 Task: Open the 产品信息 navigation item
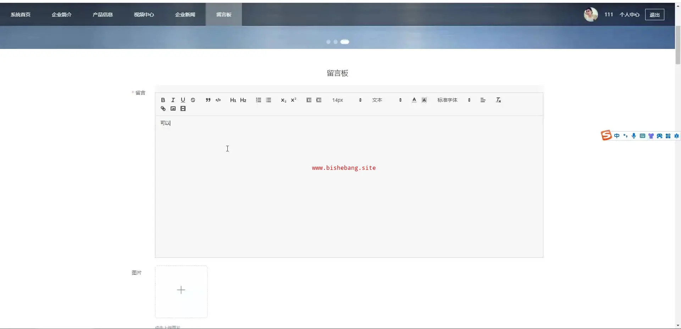pyautogui.click(x=103, y=15)
